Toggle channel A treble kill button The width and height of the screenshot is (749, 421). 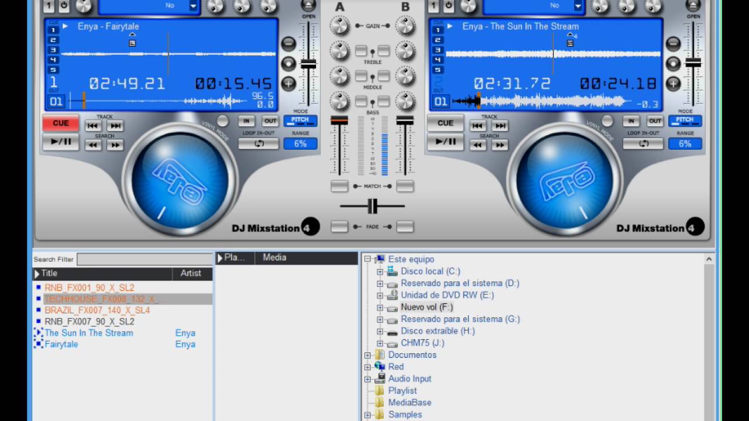coord(361,51)
